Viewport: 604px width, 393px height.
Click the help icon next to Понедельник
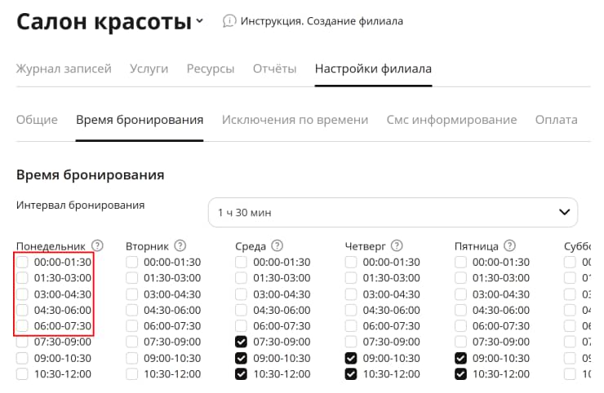97,245
